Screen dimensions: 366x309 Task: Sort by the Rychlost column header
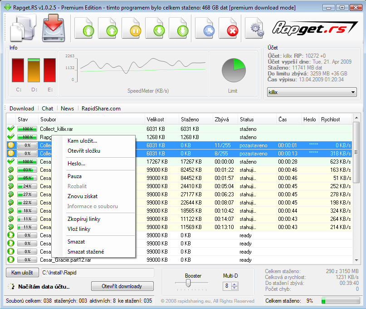[x=336, y=120]
